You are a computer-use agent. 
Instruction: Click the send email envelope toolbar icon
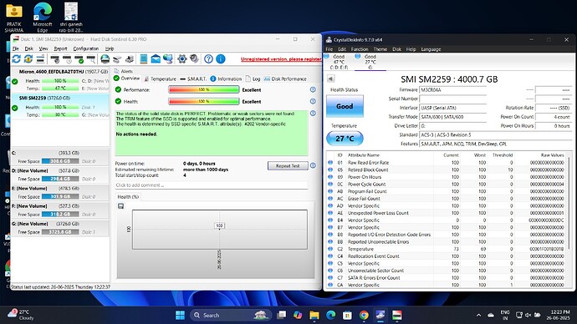tap(156, 58)
